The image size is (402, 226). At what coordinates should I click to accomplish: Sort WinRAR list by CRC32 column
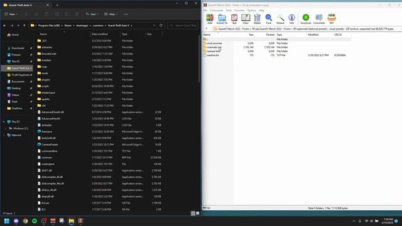[x=338, y=35]
